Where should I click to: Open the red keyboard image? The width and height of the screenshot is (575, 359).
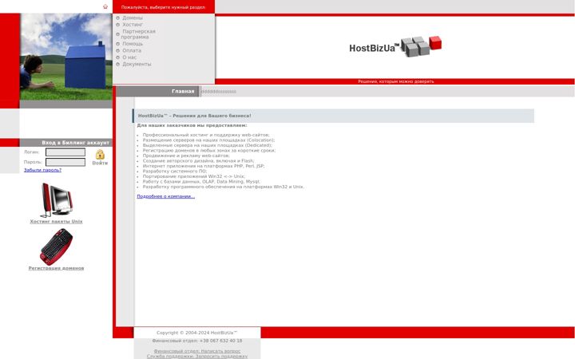click(x=56, y=247)
